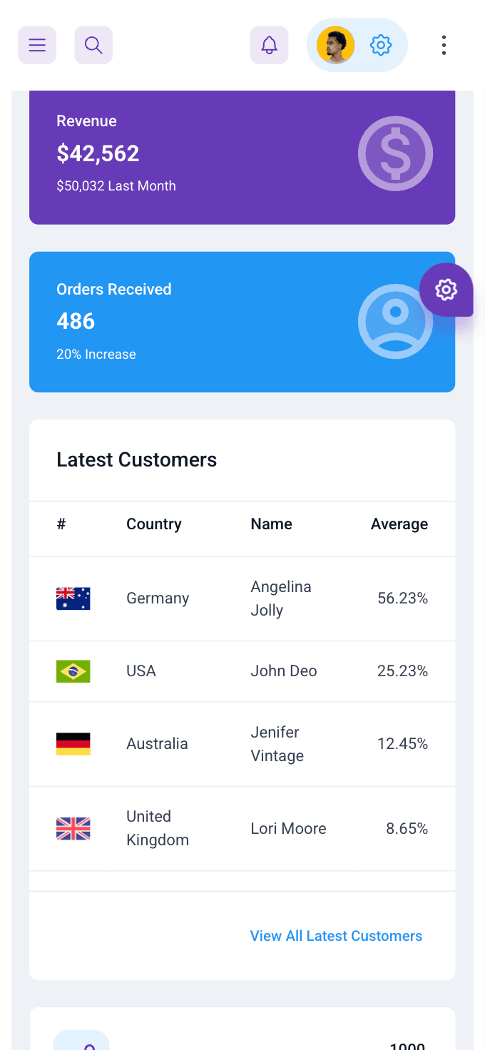The image size is (485, 1050).
Task: Select the Lori Moore table row
Action: click(242, 829)
